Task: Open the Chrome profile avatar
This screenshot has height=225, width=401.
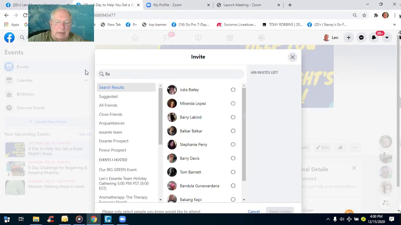Action: point(386,15)
